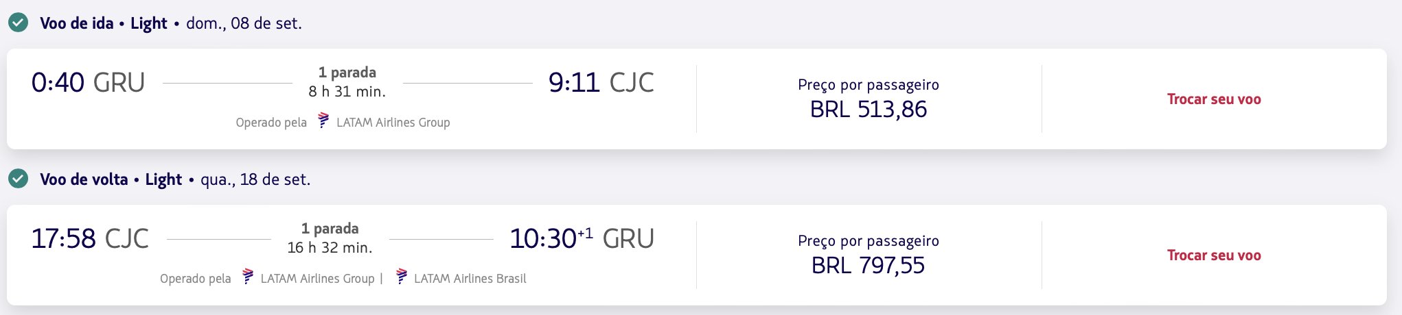
Task: Click the LATAM Airlines Group logo on return flight
Action: click(x=248, y=277)
